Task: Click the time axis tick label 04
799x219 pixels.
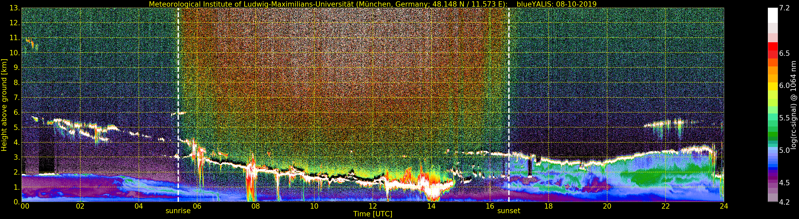Action: (139, 206)
